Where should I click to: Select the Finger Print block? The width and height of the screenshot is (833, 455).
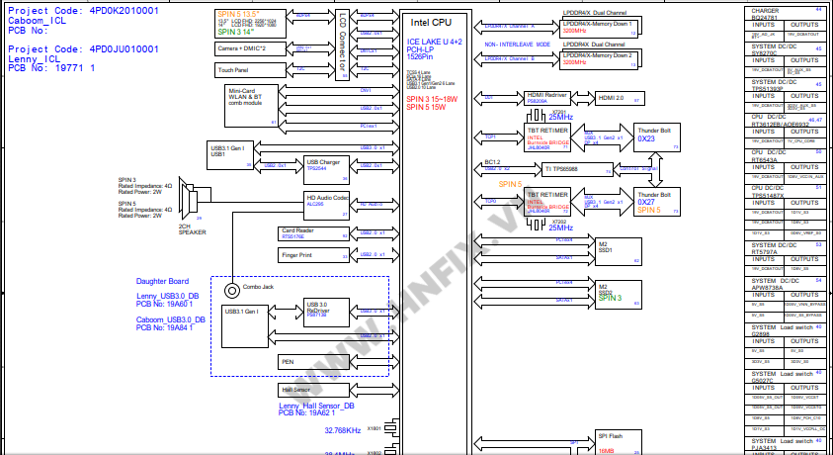[307, 255]
